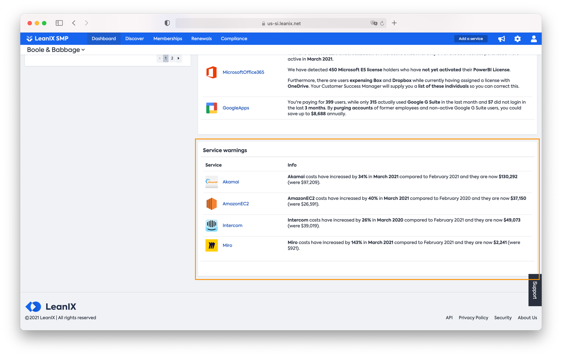Open the AmazonEC2 service link

pos(236,204)
